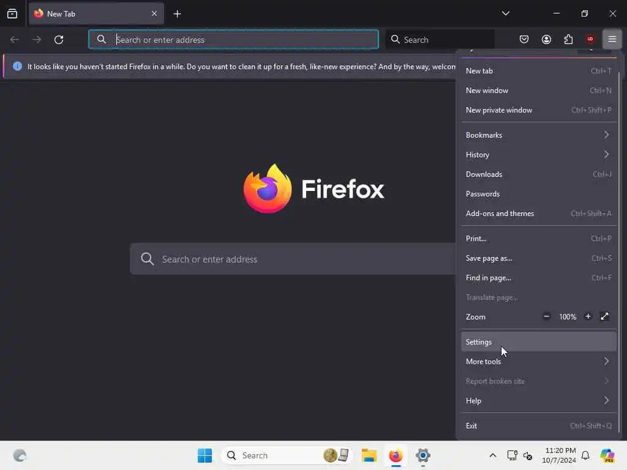
Task: Open Settings from the menu
Action: (538, 341)
